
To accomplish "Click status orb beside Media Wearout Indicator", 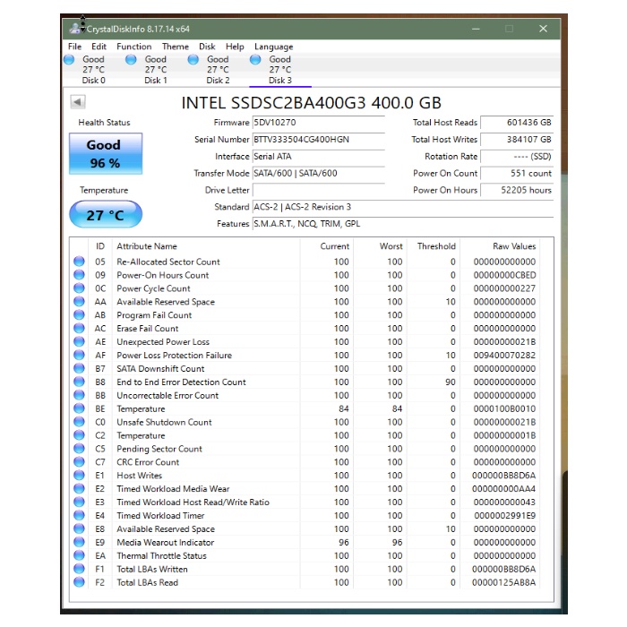I will pos(79,543).
